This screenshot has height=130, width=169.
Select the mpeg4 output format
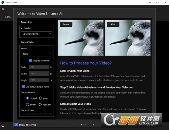pos(27,98)
